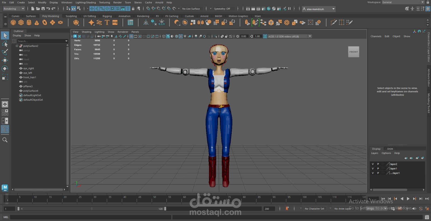Click the Redo arrow icon
This screenshot has height=221, width=431.
pos(54,9)
